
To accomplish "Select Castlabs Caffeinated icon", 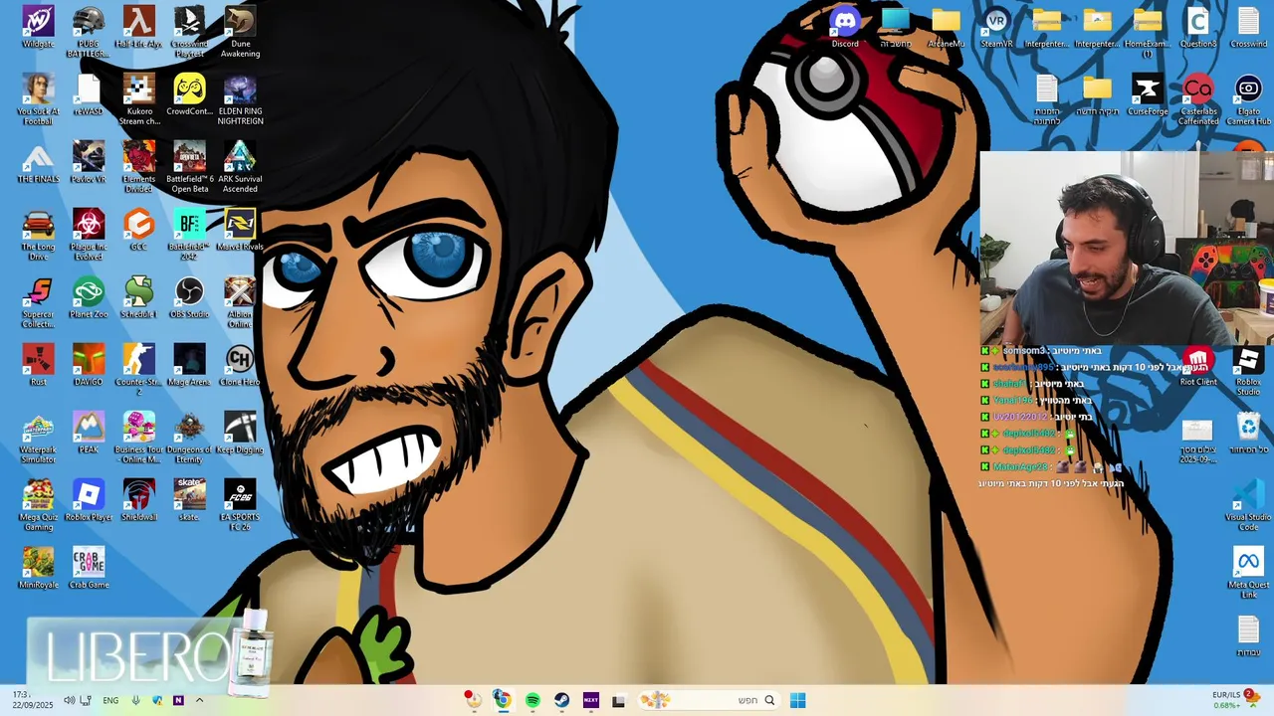I will [x=1198, y=99].
